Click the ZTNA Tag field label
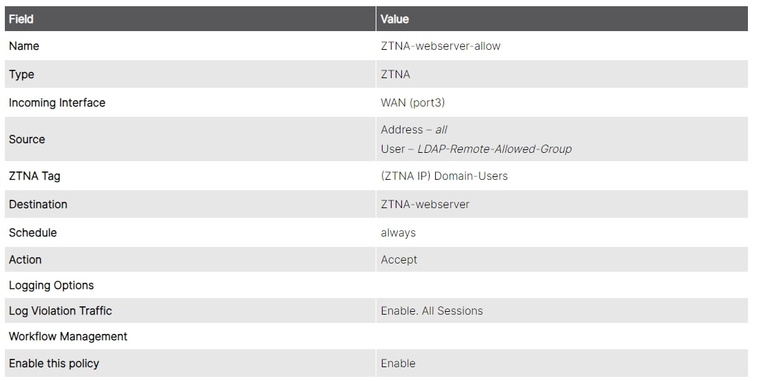759x381 pixels. [x=35, y=176]
